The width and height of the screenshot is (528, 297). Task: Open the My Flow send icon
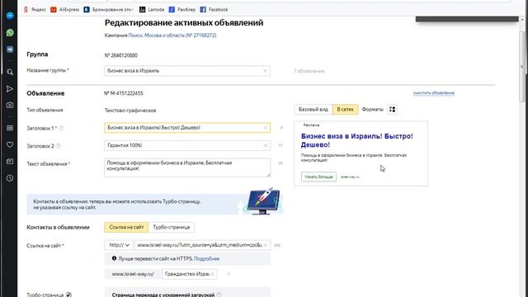point(10,89)
